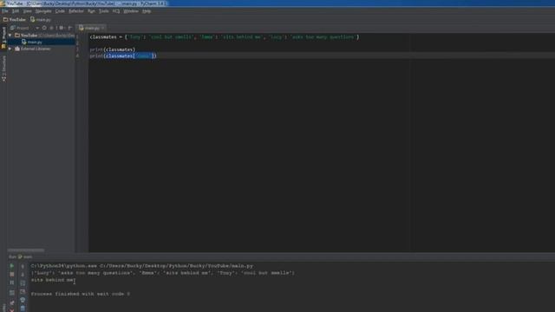This screenshot has height=312, width=555.
Task: Open the Window menu
Action: click(131, 11)
